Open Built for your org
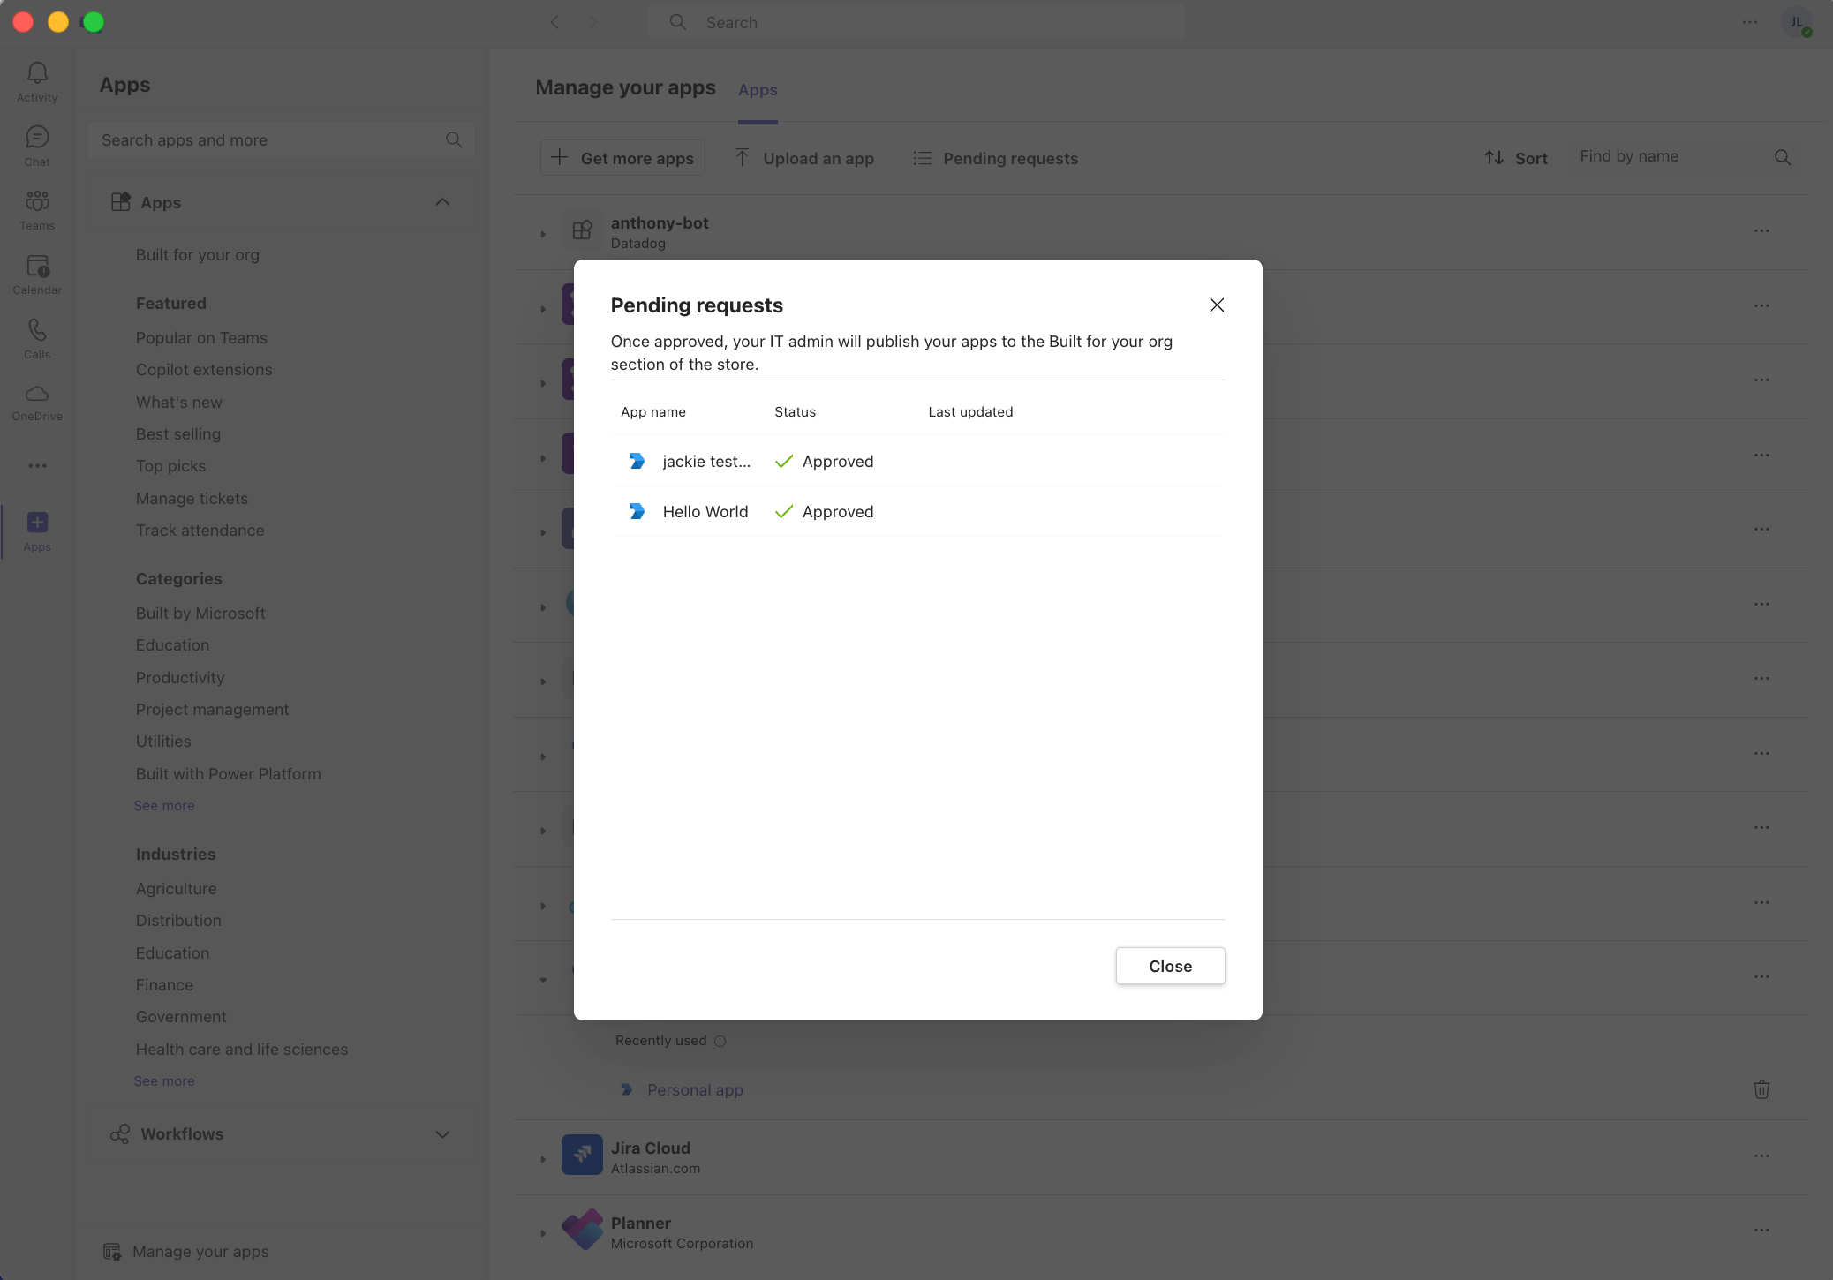1833x1280 pixels. (198, 254)
